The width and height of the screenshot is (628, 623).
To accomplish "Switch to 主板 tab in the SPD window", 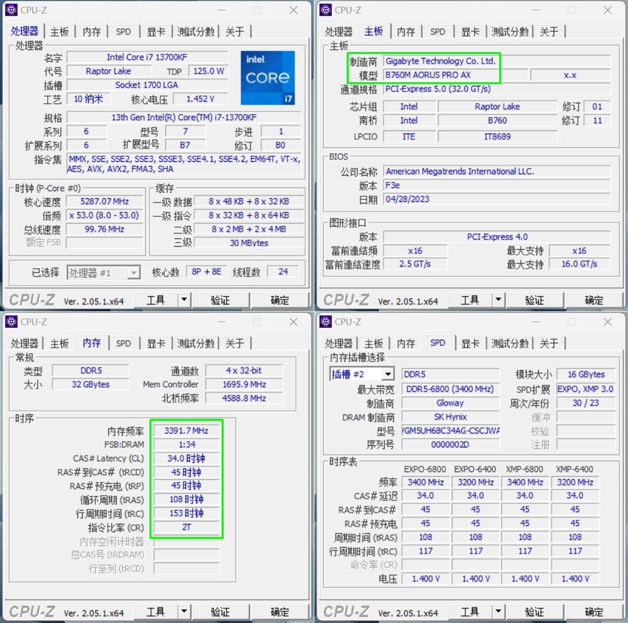I will [374, 344].
